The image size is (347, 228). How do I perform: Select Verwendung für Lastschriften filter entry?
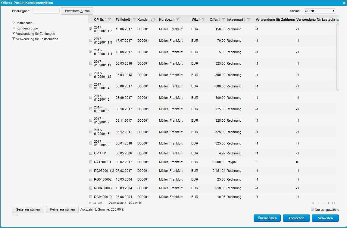tap(37, 39)
